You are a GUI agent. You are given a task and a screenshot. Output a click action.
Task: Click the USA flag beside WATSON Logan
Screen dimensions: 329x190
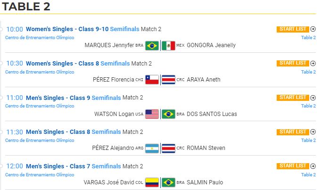[x=152, y=114]
